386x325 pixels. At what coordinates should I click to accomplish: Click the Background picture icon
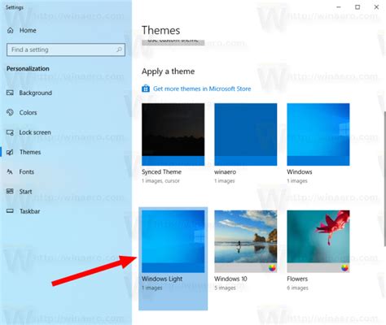tap(10, 93)
